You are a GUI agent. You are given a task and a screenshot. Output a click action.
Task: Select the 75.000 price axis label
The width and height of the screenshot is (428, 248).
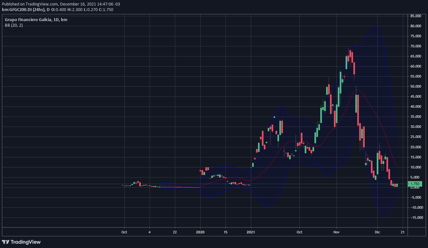coord(416,36)
